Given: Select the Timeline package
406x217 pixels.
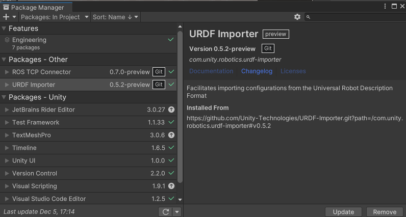Looking at the screenshot, I should (88, 148).
